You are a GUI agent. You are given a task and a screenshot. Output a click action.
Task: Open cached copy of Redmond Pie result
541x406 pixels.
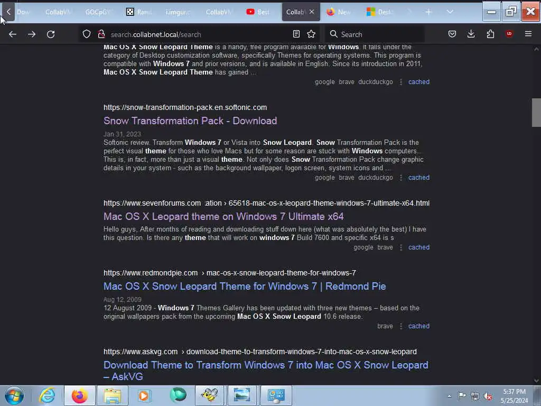pos(419,326)
